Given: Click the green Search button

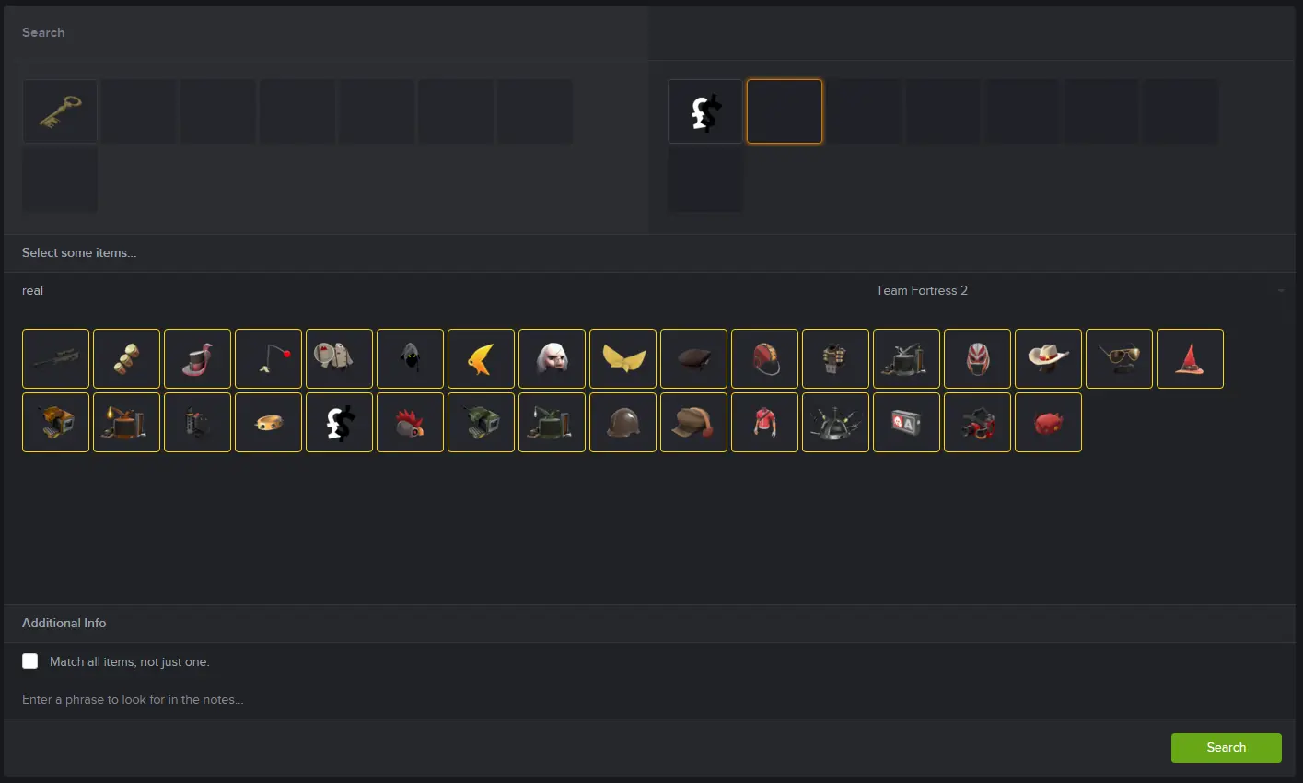Looking at the screenshot, I should coord(1227,748).
